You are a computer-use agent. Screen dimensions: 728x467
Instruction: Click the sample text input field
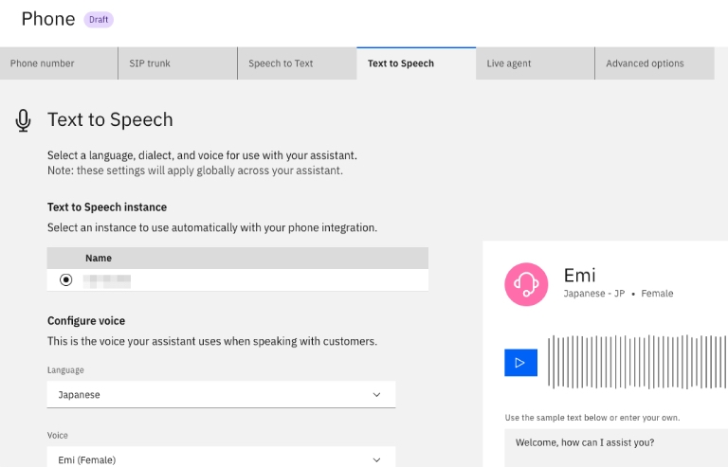pos(616,443)
